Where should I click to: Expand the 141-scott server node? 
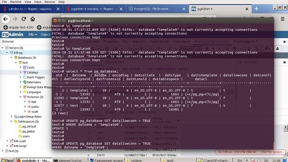(7, 141)
